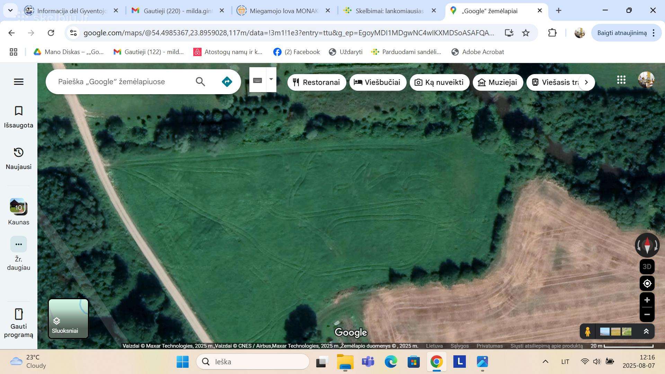The height and width of the screenshot is (374, 665).
Task: Open the Google account avatar in Maps
Action: click(x=646, y=80)
